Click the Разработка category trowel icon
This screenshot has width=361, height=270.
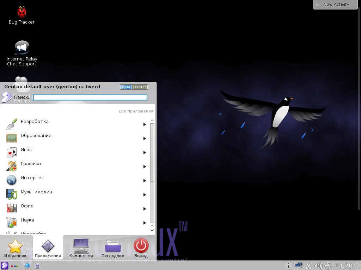(x=12, y=124)
